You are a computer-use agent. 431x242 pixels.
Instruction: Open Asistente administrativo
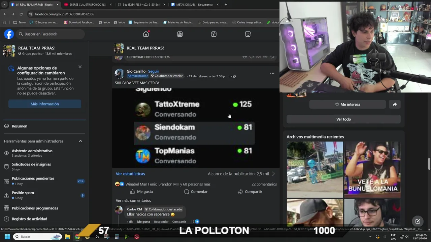click(44, 153)
